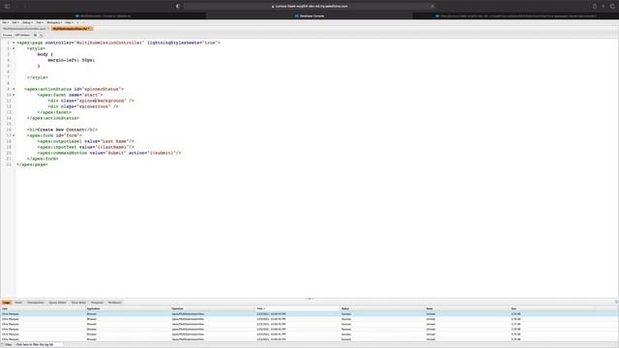Click the apex:commandButton Submit code line
Viewport: 619px width, 348px height.
tap(109, 153)
